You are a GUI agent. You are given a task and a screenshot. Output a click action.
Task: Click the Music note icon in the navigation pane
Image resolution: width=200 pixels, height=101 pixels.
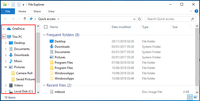(x=11, y=61)
